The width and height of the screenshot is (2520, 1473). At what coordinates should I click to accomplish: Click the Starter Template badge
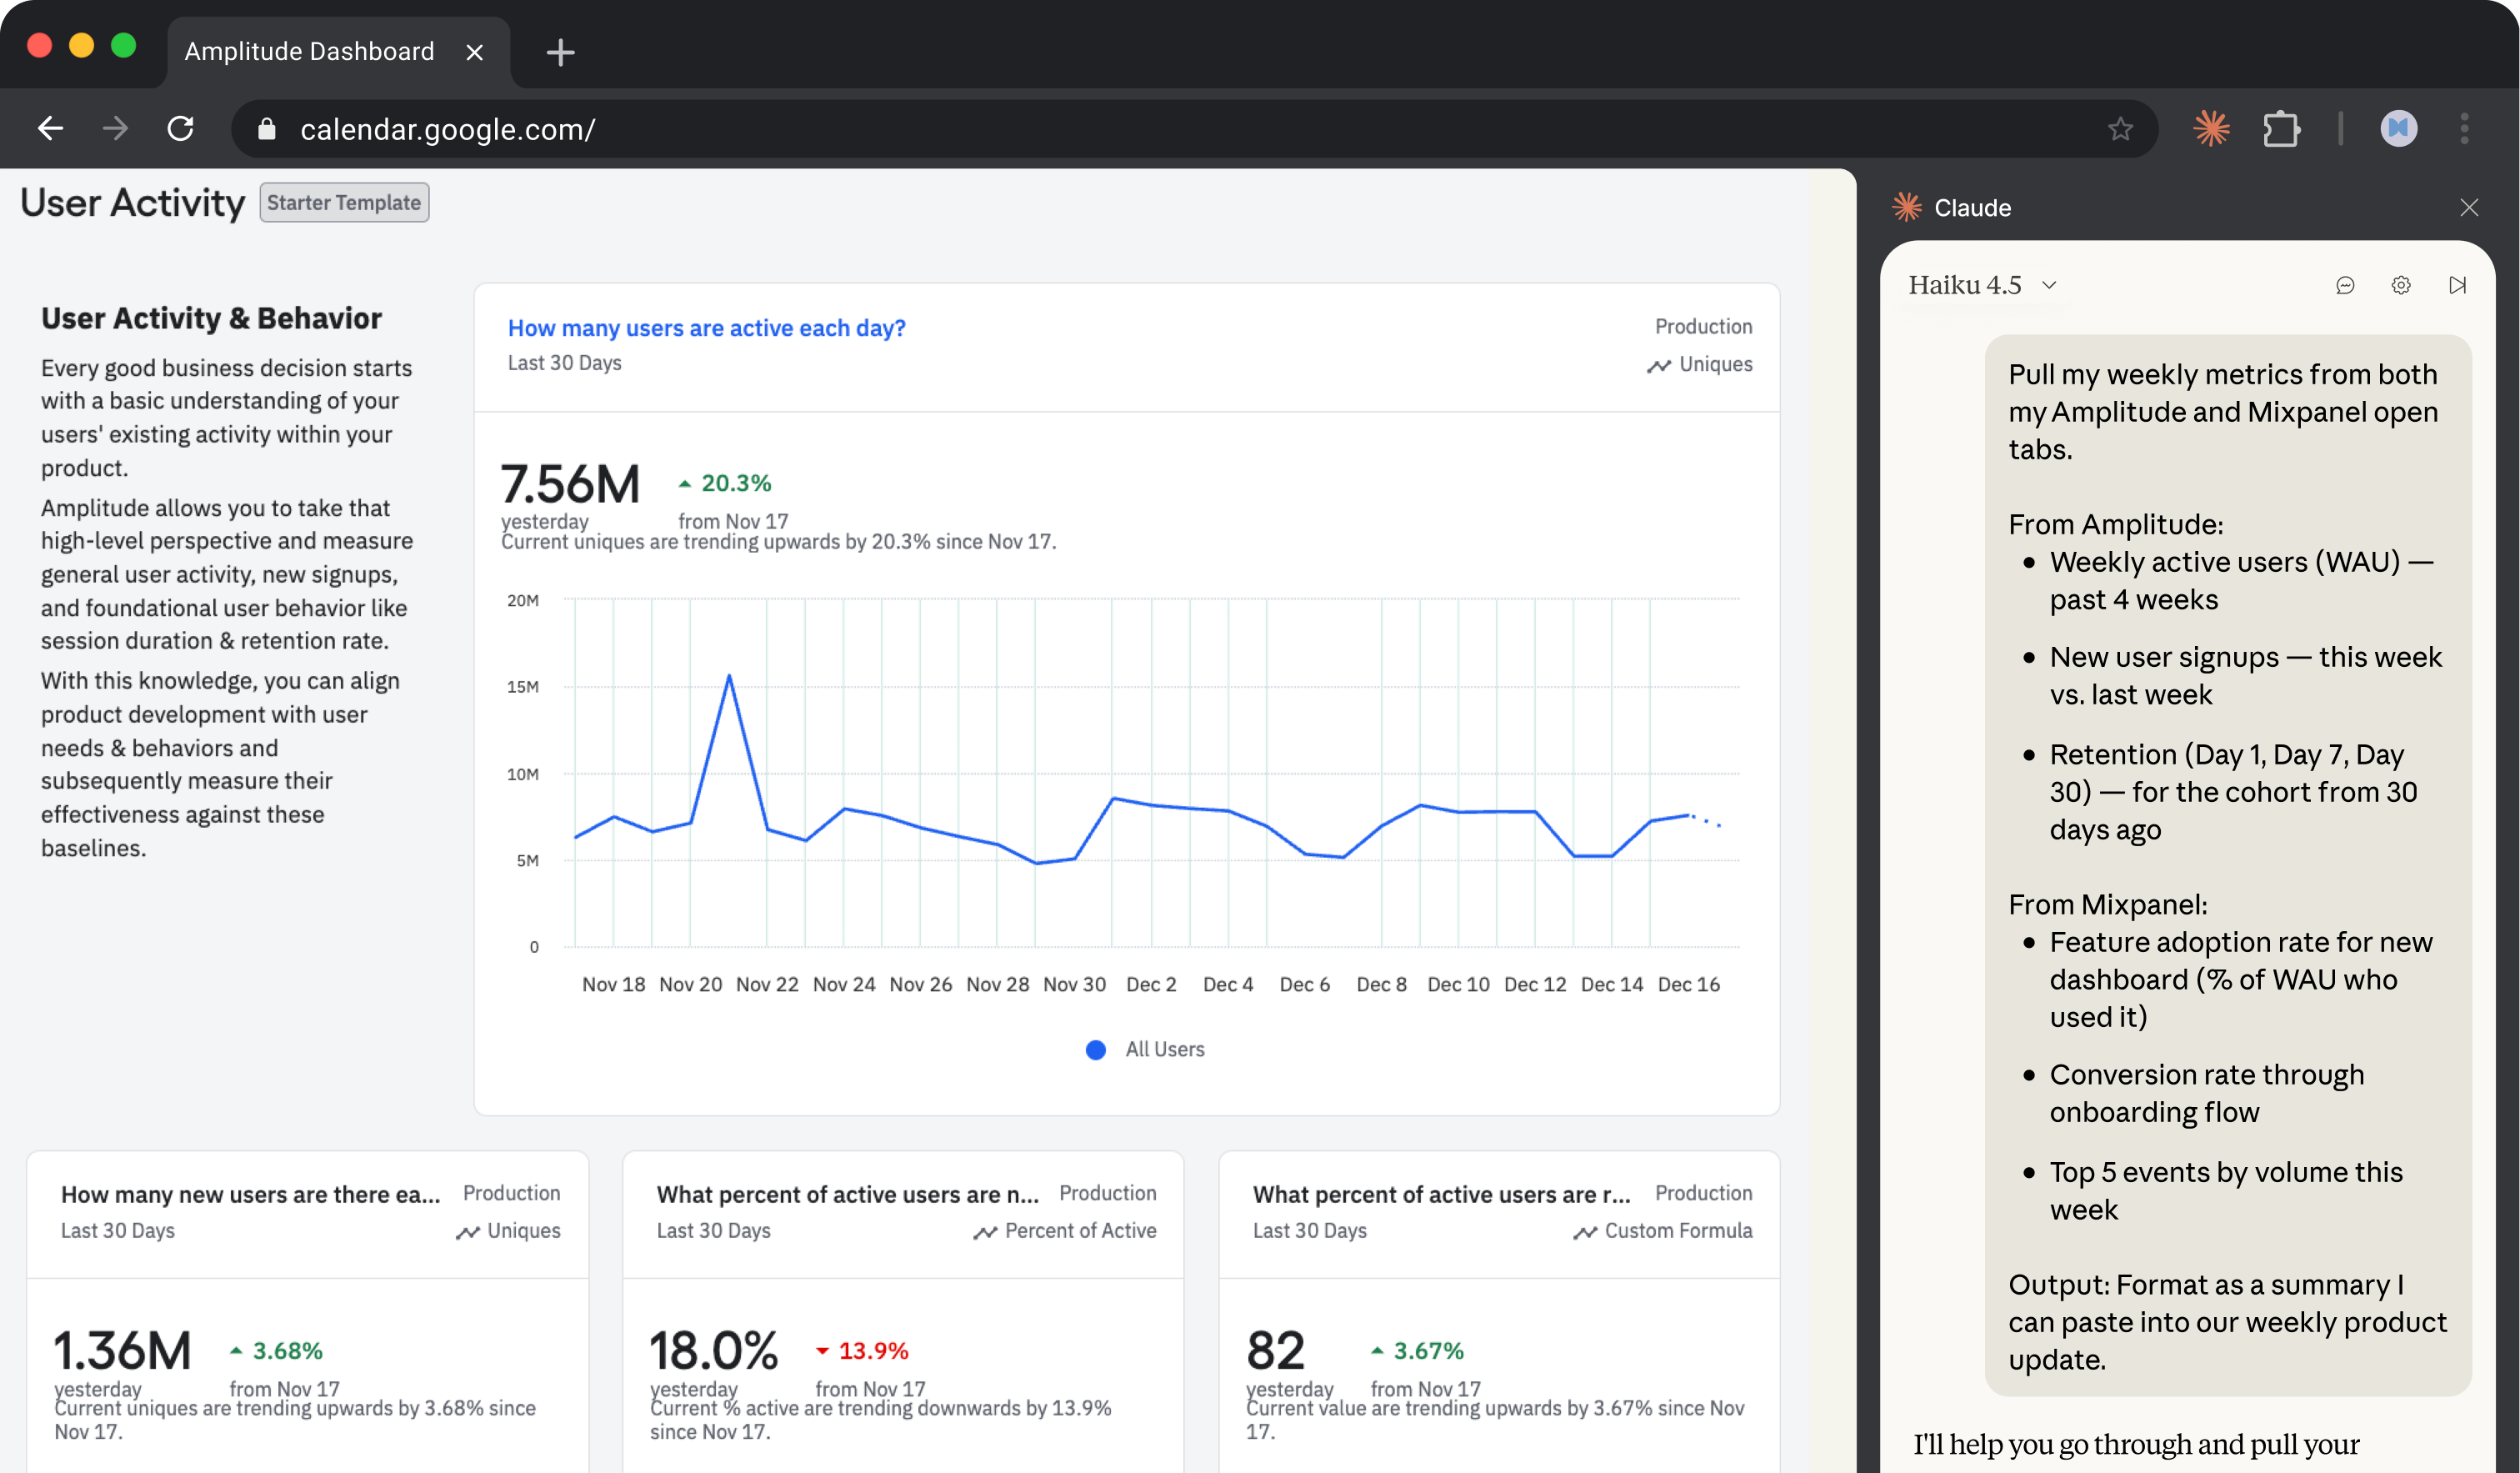[x=344, y=202]
